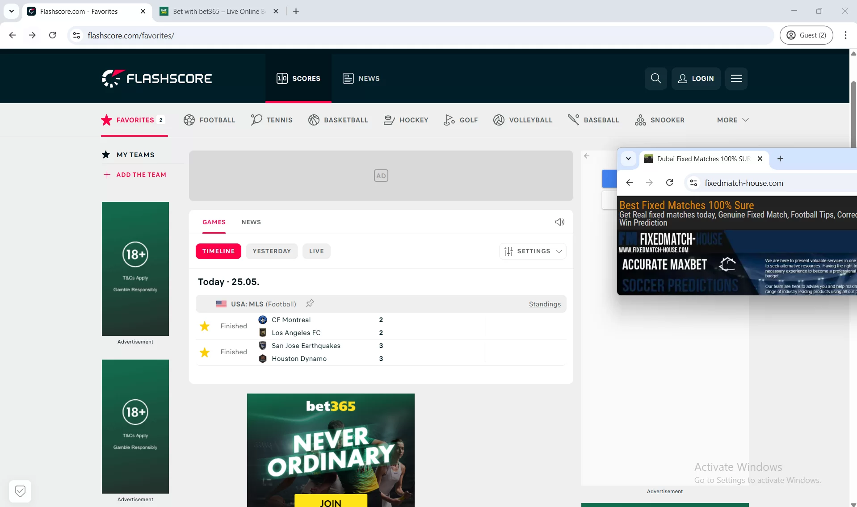Viewport: 857px width, 507px height.
Task: Click the Login button
Action: pyautogui.click(x=696, y=78)
